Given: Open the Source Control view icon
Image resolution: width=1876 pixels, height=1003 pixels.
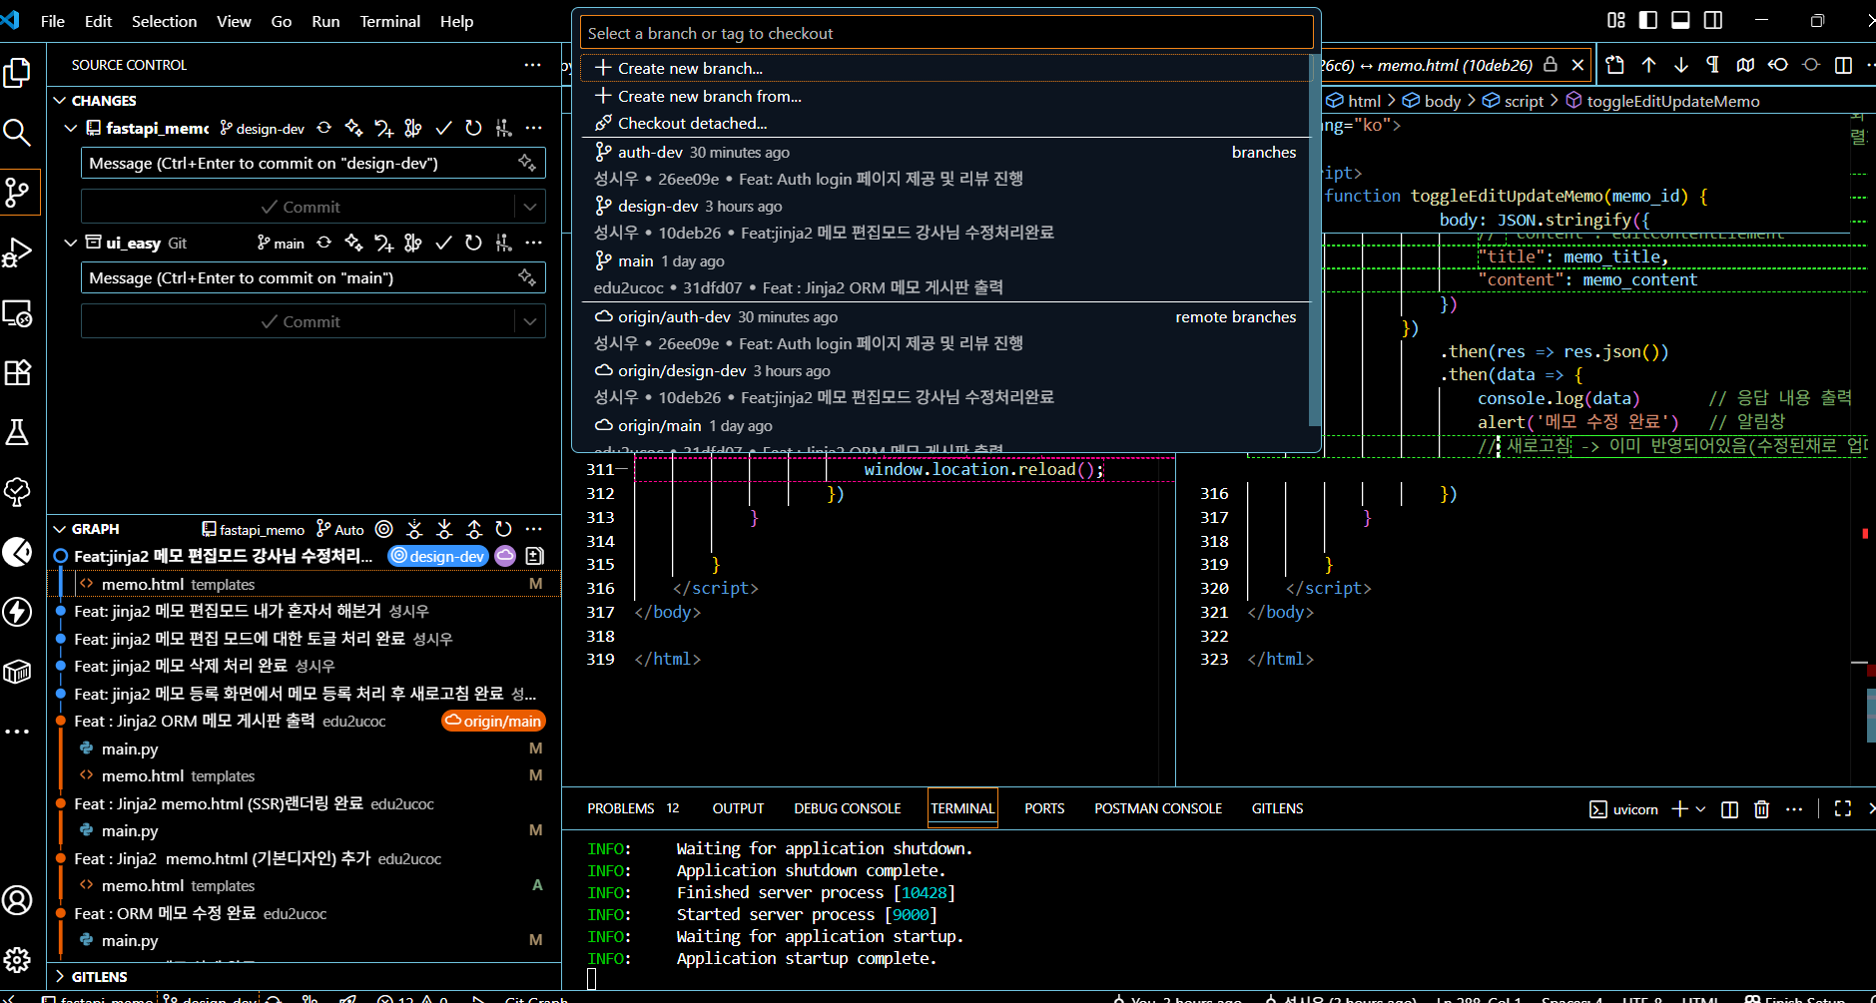Looking at the screenshot, I should click(x=17, y=192).
